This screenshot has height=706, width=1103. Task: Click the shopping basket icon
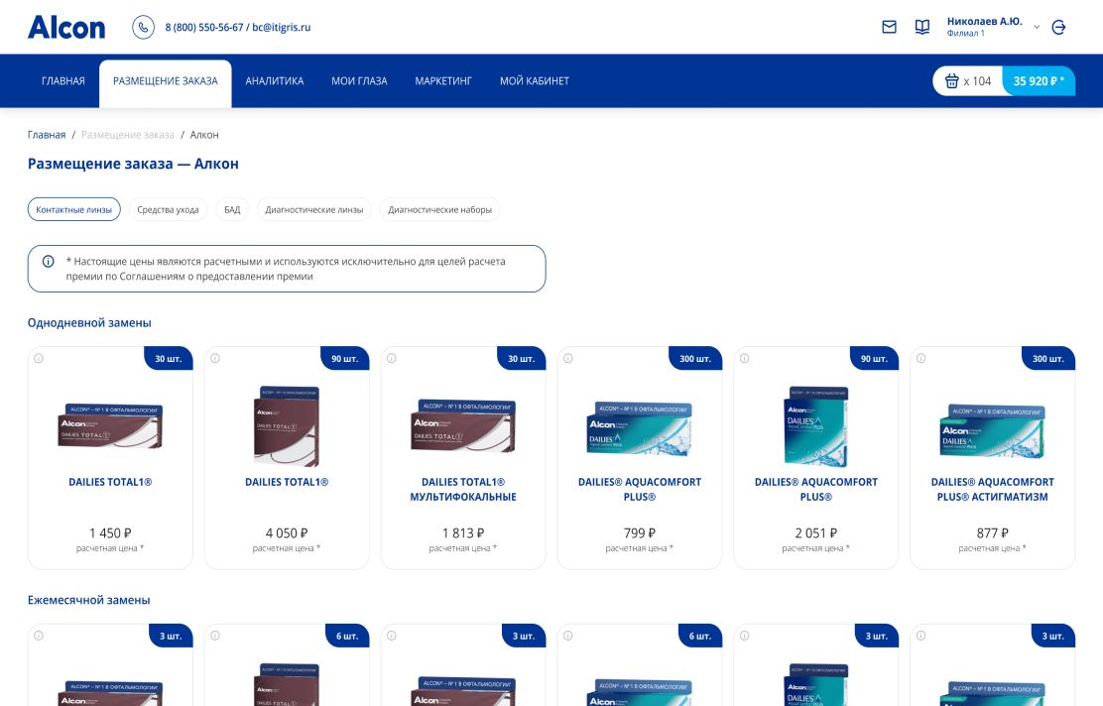coord(952,81)
